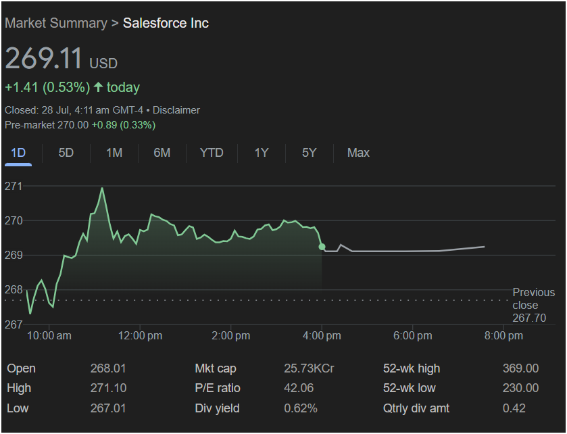The height and width of the screenshot is (434, 567).
Task: Click the Salesforce Inc title
Action: [166, 23]
